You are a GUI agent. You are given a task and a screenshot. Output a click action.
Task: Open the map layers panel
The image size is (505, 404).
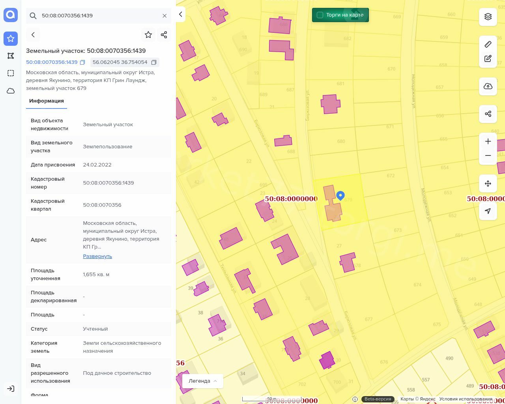pos(488,17)
